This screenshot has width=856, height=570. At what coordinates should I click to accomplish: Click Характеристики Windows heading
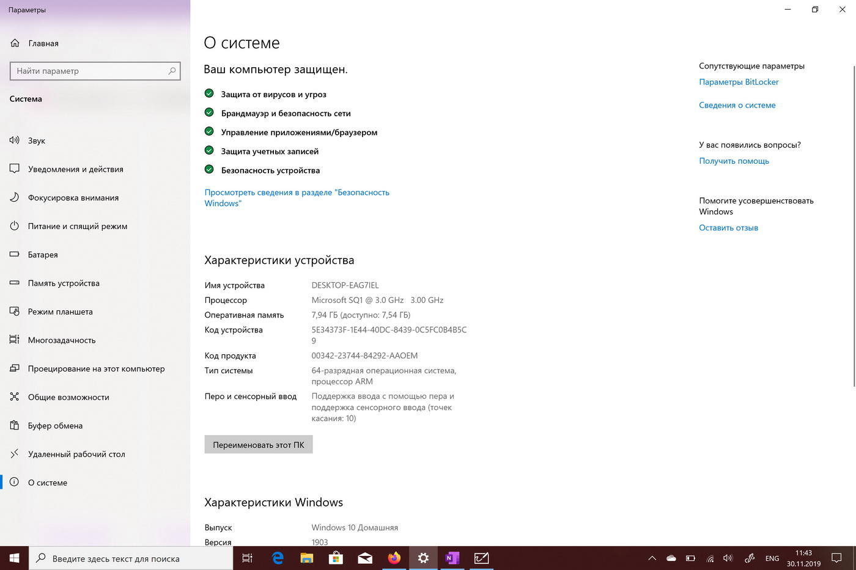(x=273, y=502)
